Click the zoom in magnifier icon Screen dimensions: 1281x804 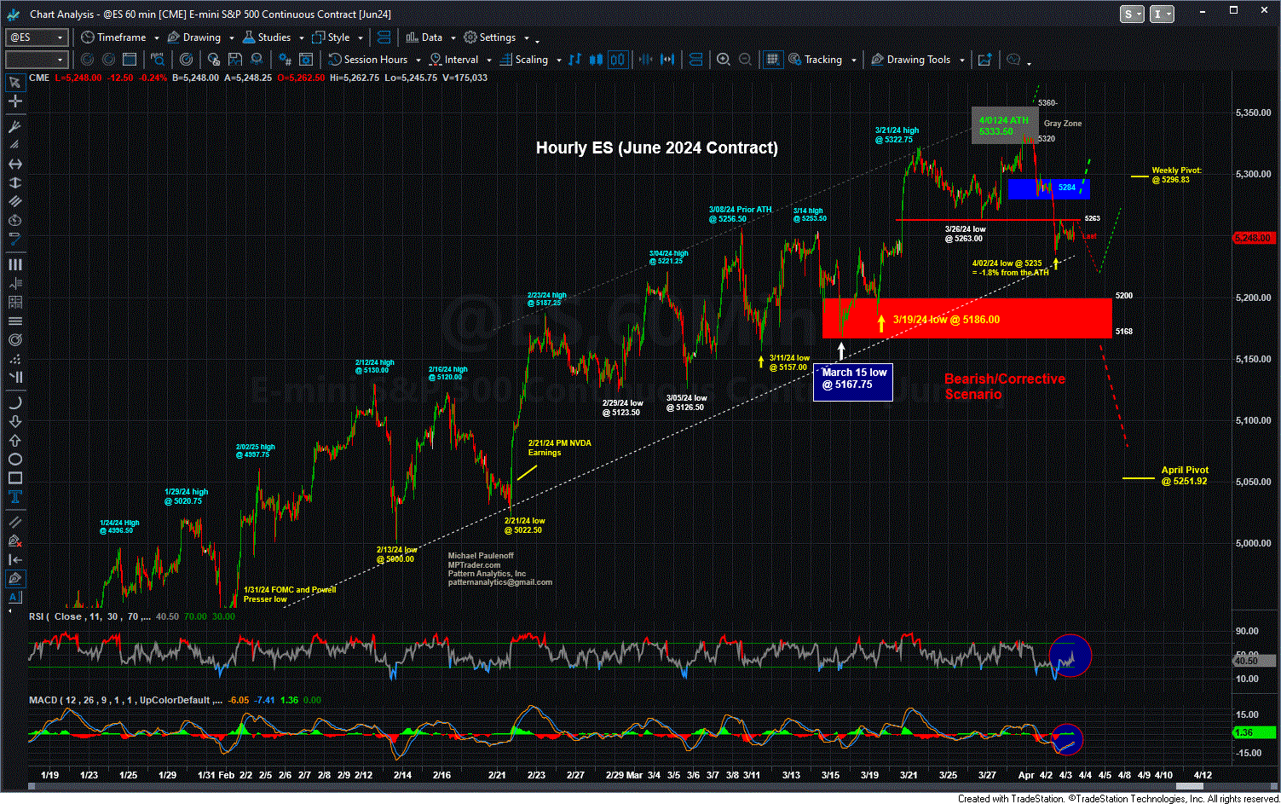[723, 60]
